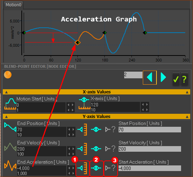The width and height of the screenshot is (193, 177).
Task: Collapse Y-axis Values section with left triangle
Action: tap(6, 117)
